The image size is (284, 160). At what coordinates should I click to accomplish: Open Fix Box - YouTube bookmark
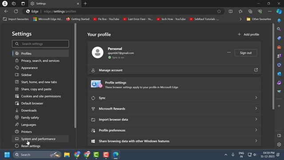point(106,19)
